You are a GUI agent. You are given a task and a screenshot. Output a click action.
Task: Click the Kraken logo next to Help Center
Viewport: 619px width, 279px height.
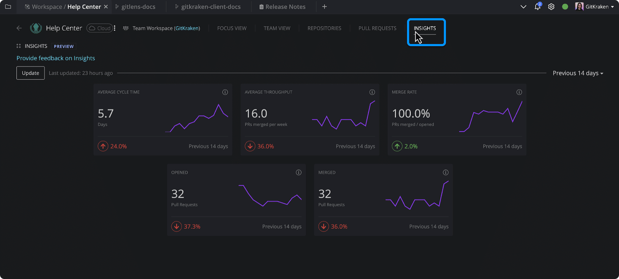pos(36,28)
